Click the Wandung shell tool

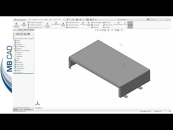(95, 27)
